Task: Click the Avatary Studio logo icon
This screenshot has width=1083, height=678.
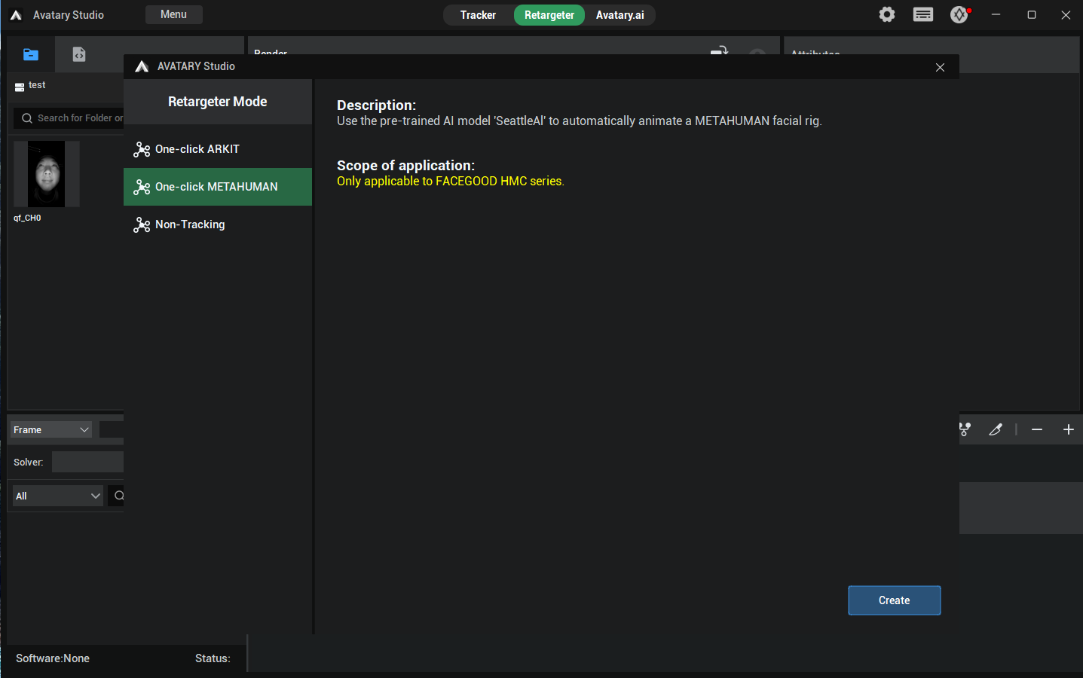Action: [16, 15]
